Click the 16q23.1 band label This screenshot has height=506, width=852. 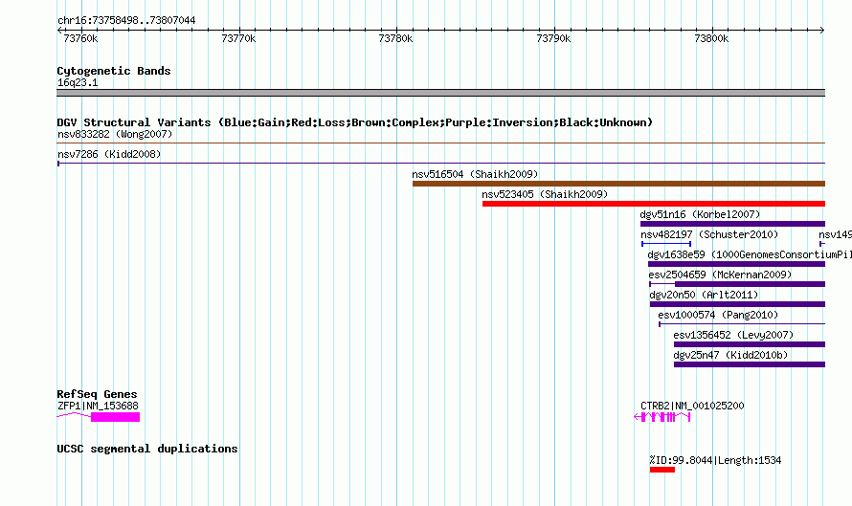point(78,82)
